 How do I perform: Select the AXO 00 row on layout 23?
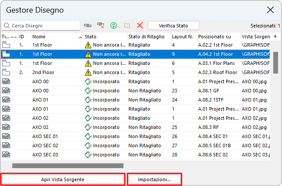click(135, 91)
